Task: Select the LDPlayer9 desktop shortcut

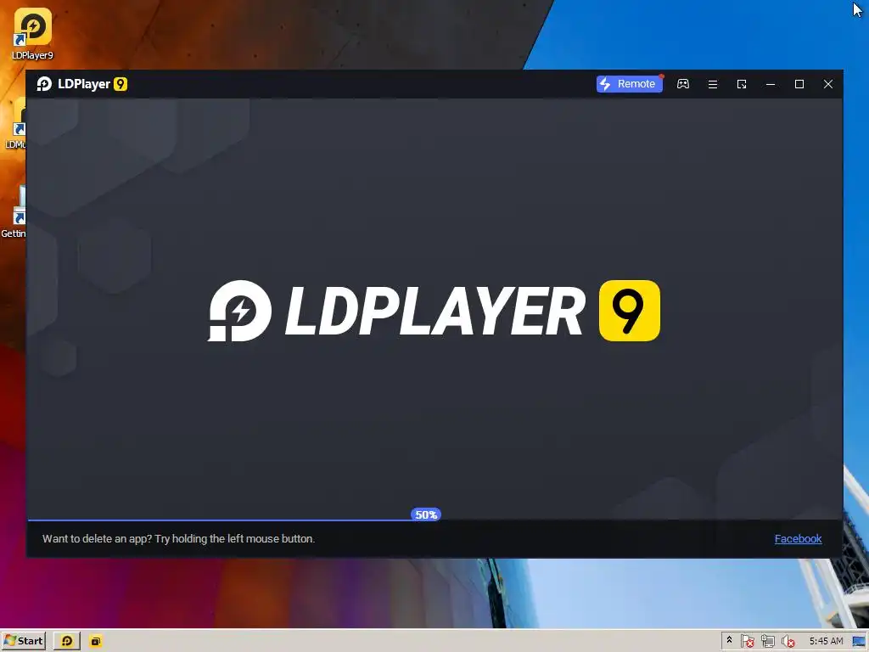Action: [x=33, y=34]
